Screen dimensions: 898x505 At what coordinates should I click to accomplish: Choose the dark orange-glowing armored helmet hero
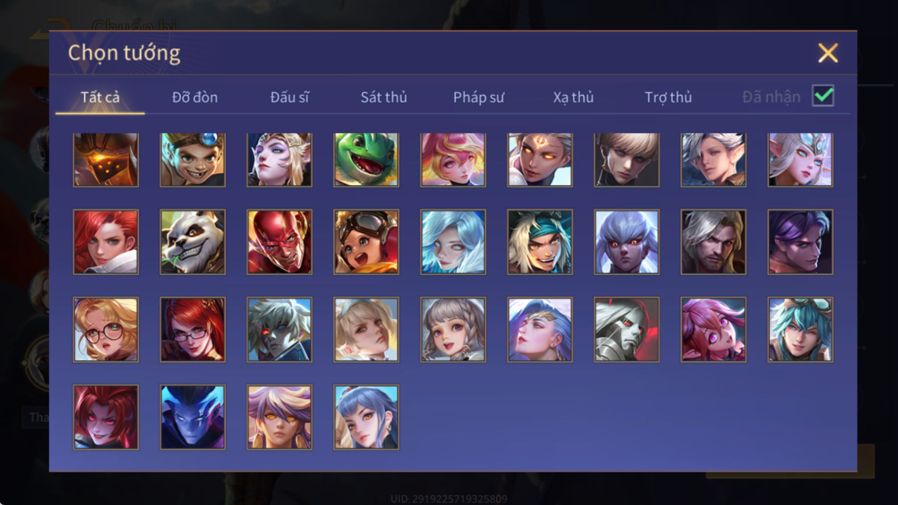[106, 160]
